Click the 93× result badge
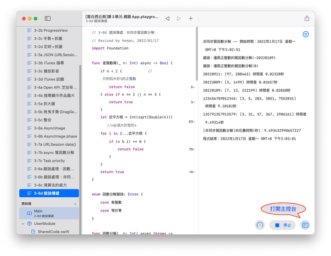The image size is (331, 256). pos(192,122)
